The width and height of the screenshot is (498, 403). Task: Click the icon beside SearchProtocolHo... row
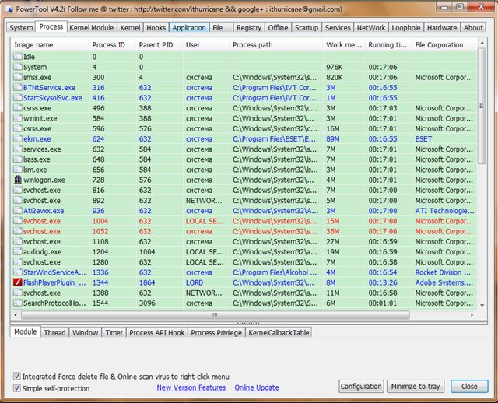18,303
